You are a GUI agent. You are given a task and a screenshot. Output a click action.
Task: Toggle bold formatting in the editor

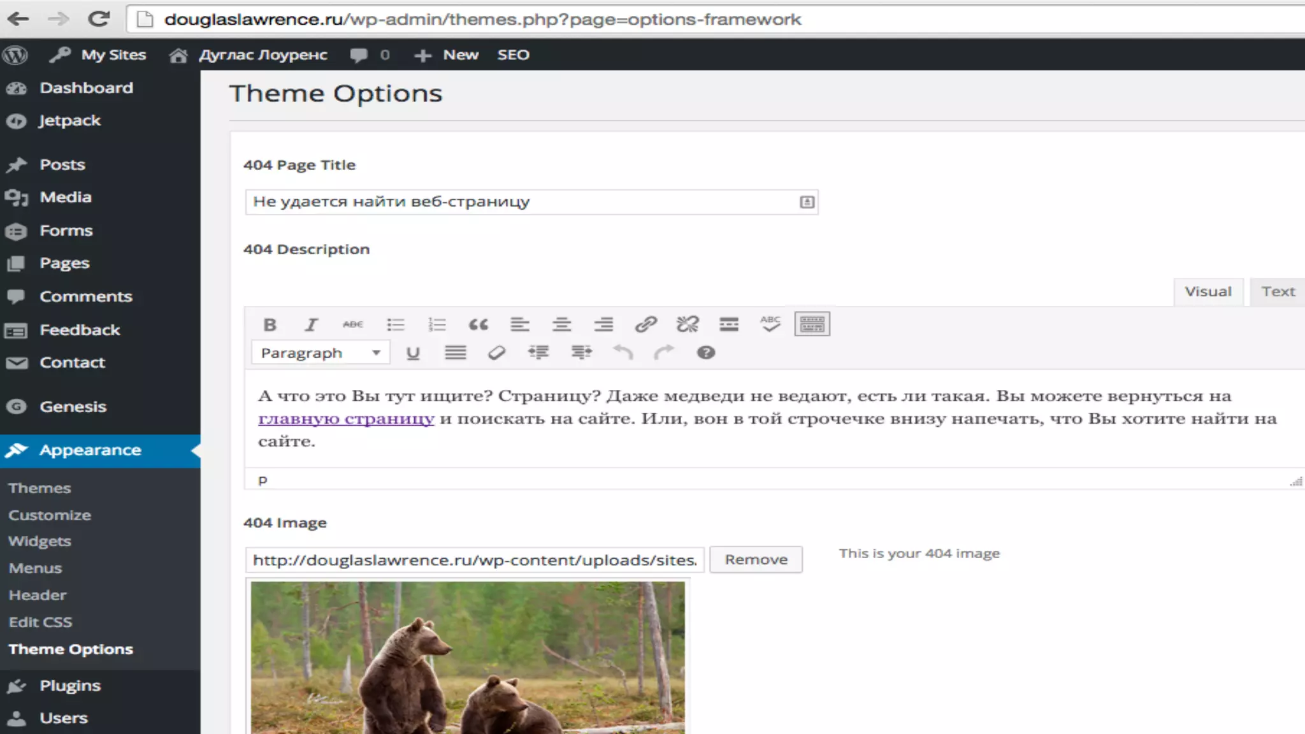tap(270, 325)
